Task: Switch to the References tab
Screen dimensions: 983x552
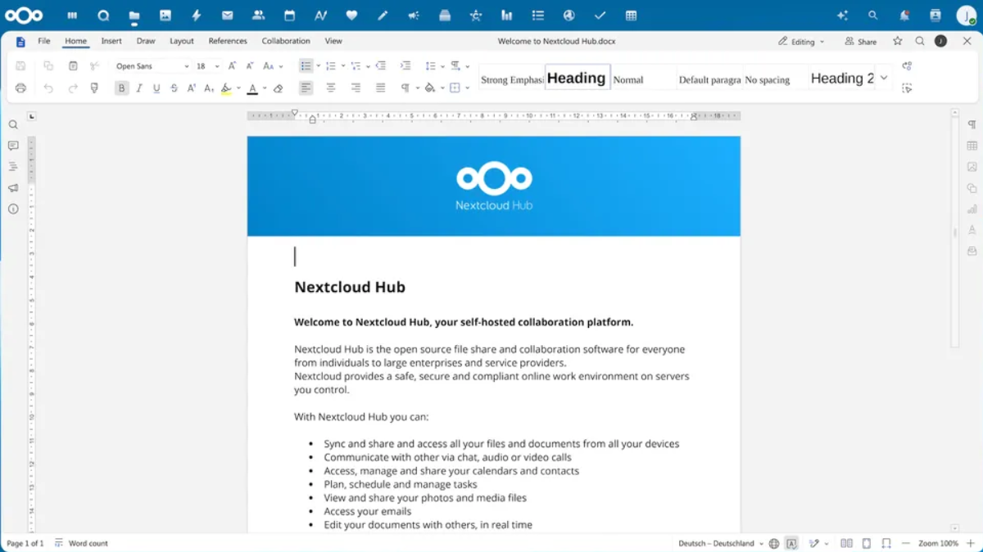Action: pos(228,41)
